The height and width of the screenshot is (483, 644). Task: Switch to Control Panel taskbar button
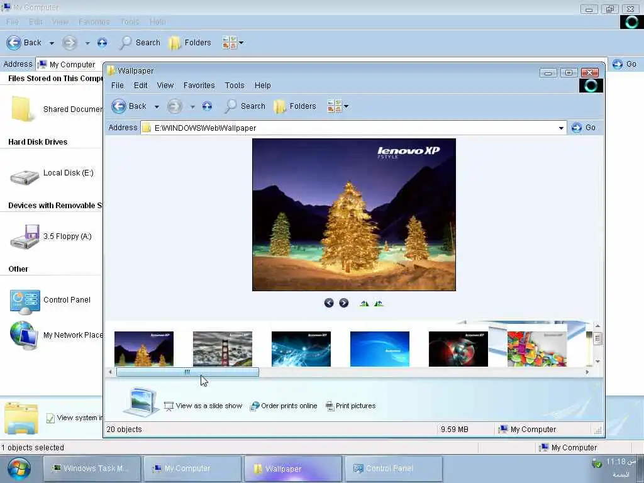click(394, 469)
